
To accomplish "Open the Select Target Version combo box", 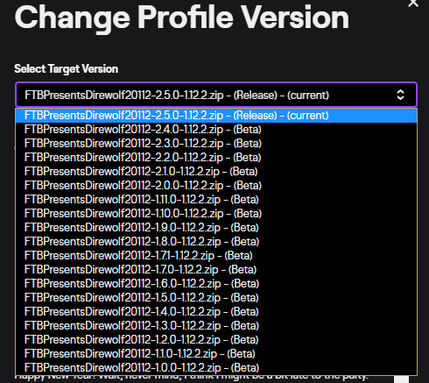I will (216, 95).
